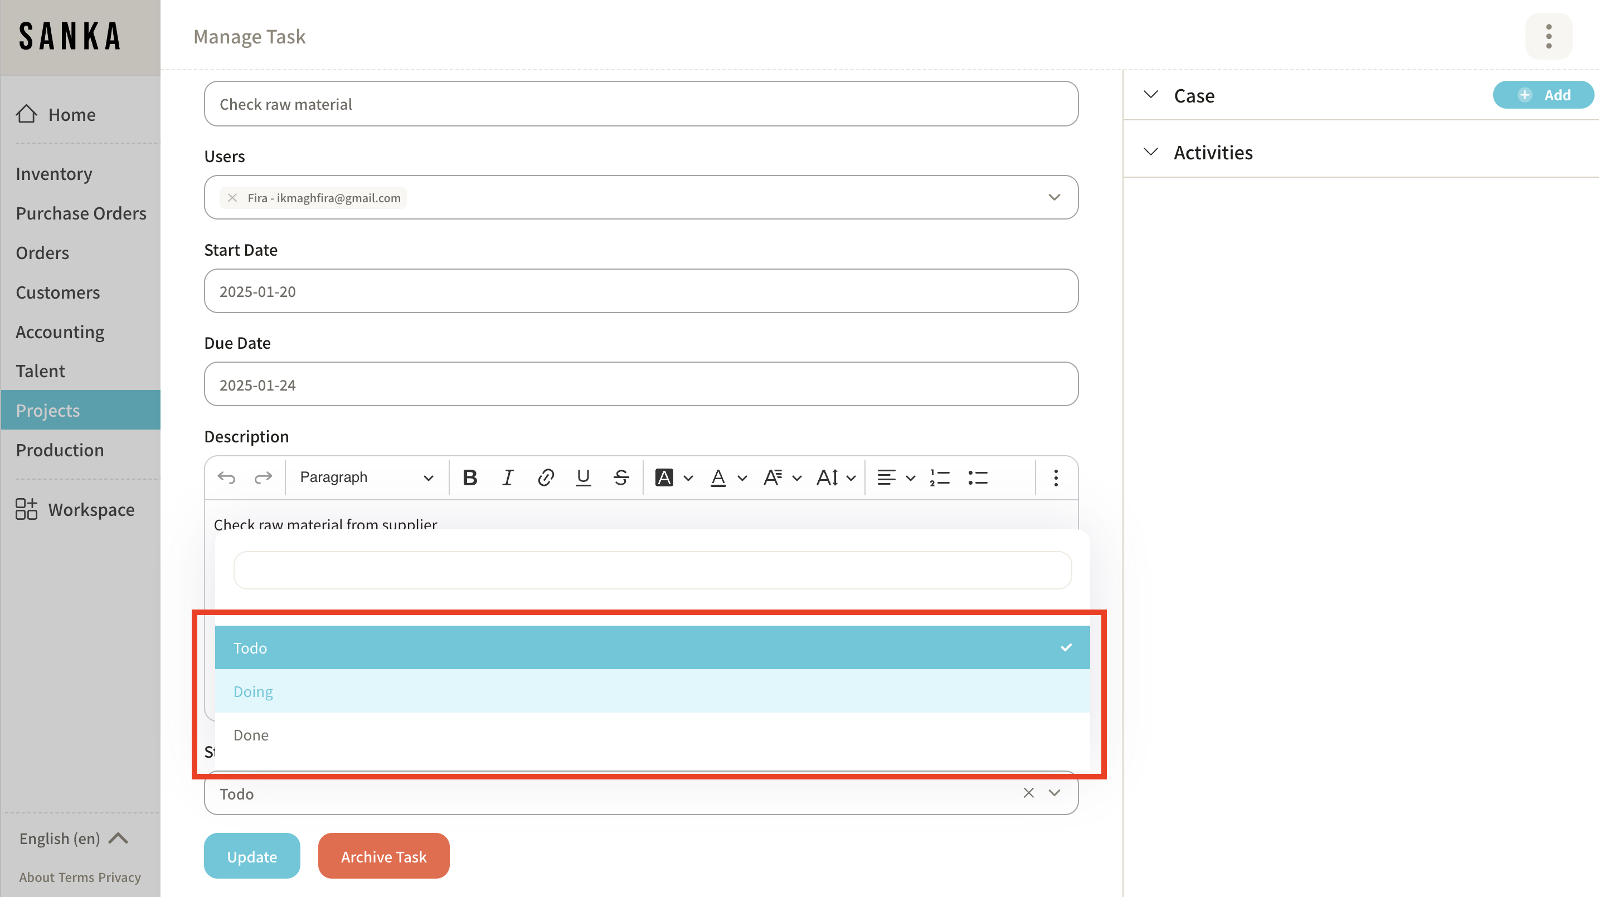The image size is (1599, 897).
Task: Expand the Users dropdown arrow
Action: pyautogui.click(x=1053, y=197)
